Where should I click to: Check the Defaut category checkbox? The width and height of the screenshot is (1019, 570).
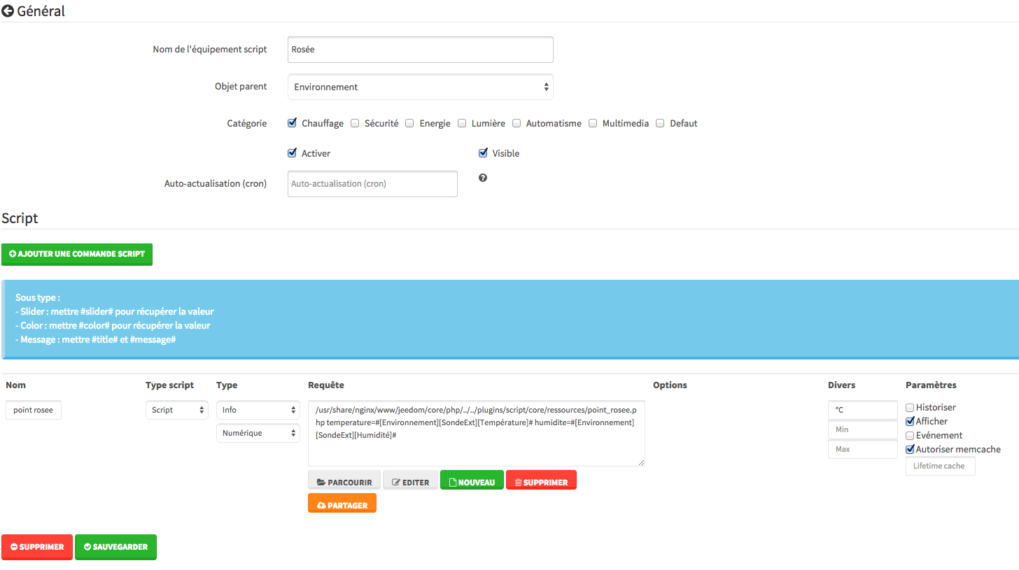[x=660, y=123]
